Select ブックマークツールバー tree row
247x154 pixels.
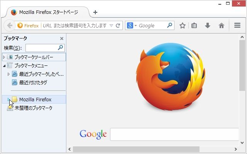(34, 57)
